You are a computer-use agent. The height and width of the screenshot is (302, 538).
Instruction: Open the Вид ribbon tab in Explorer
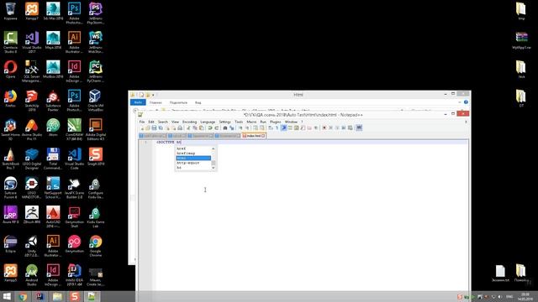tap(198, 102)
